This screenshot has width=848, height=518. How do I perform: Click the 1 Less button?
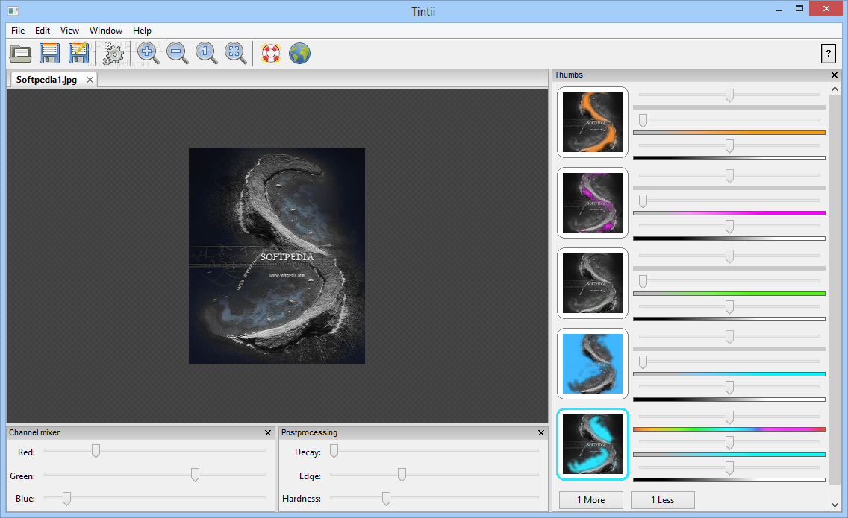point(663,500)
